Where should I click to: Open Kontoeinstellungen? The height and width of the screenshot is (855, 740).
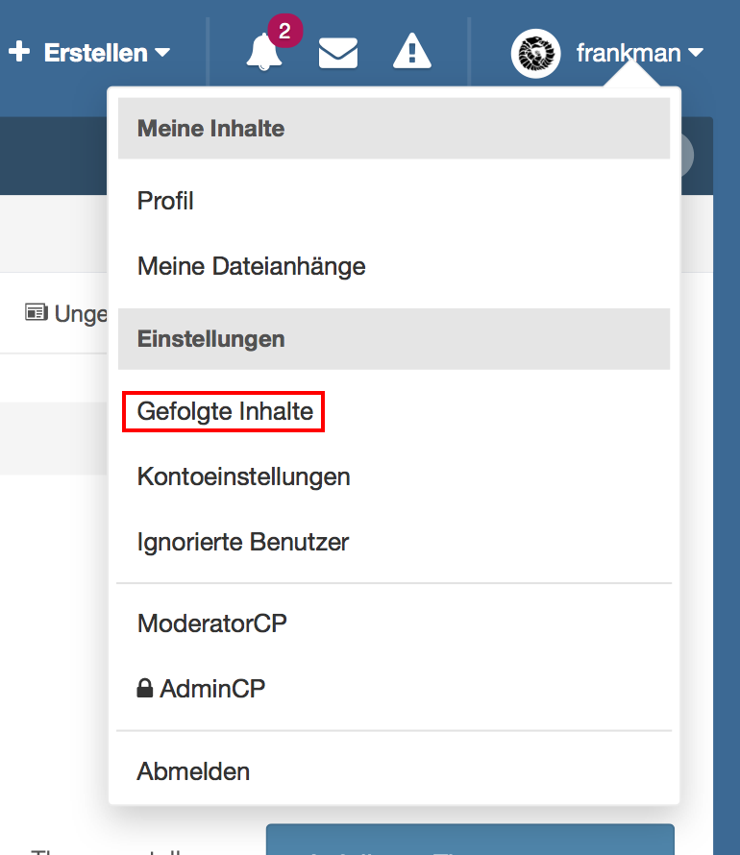click(243, 476)
